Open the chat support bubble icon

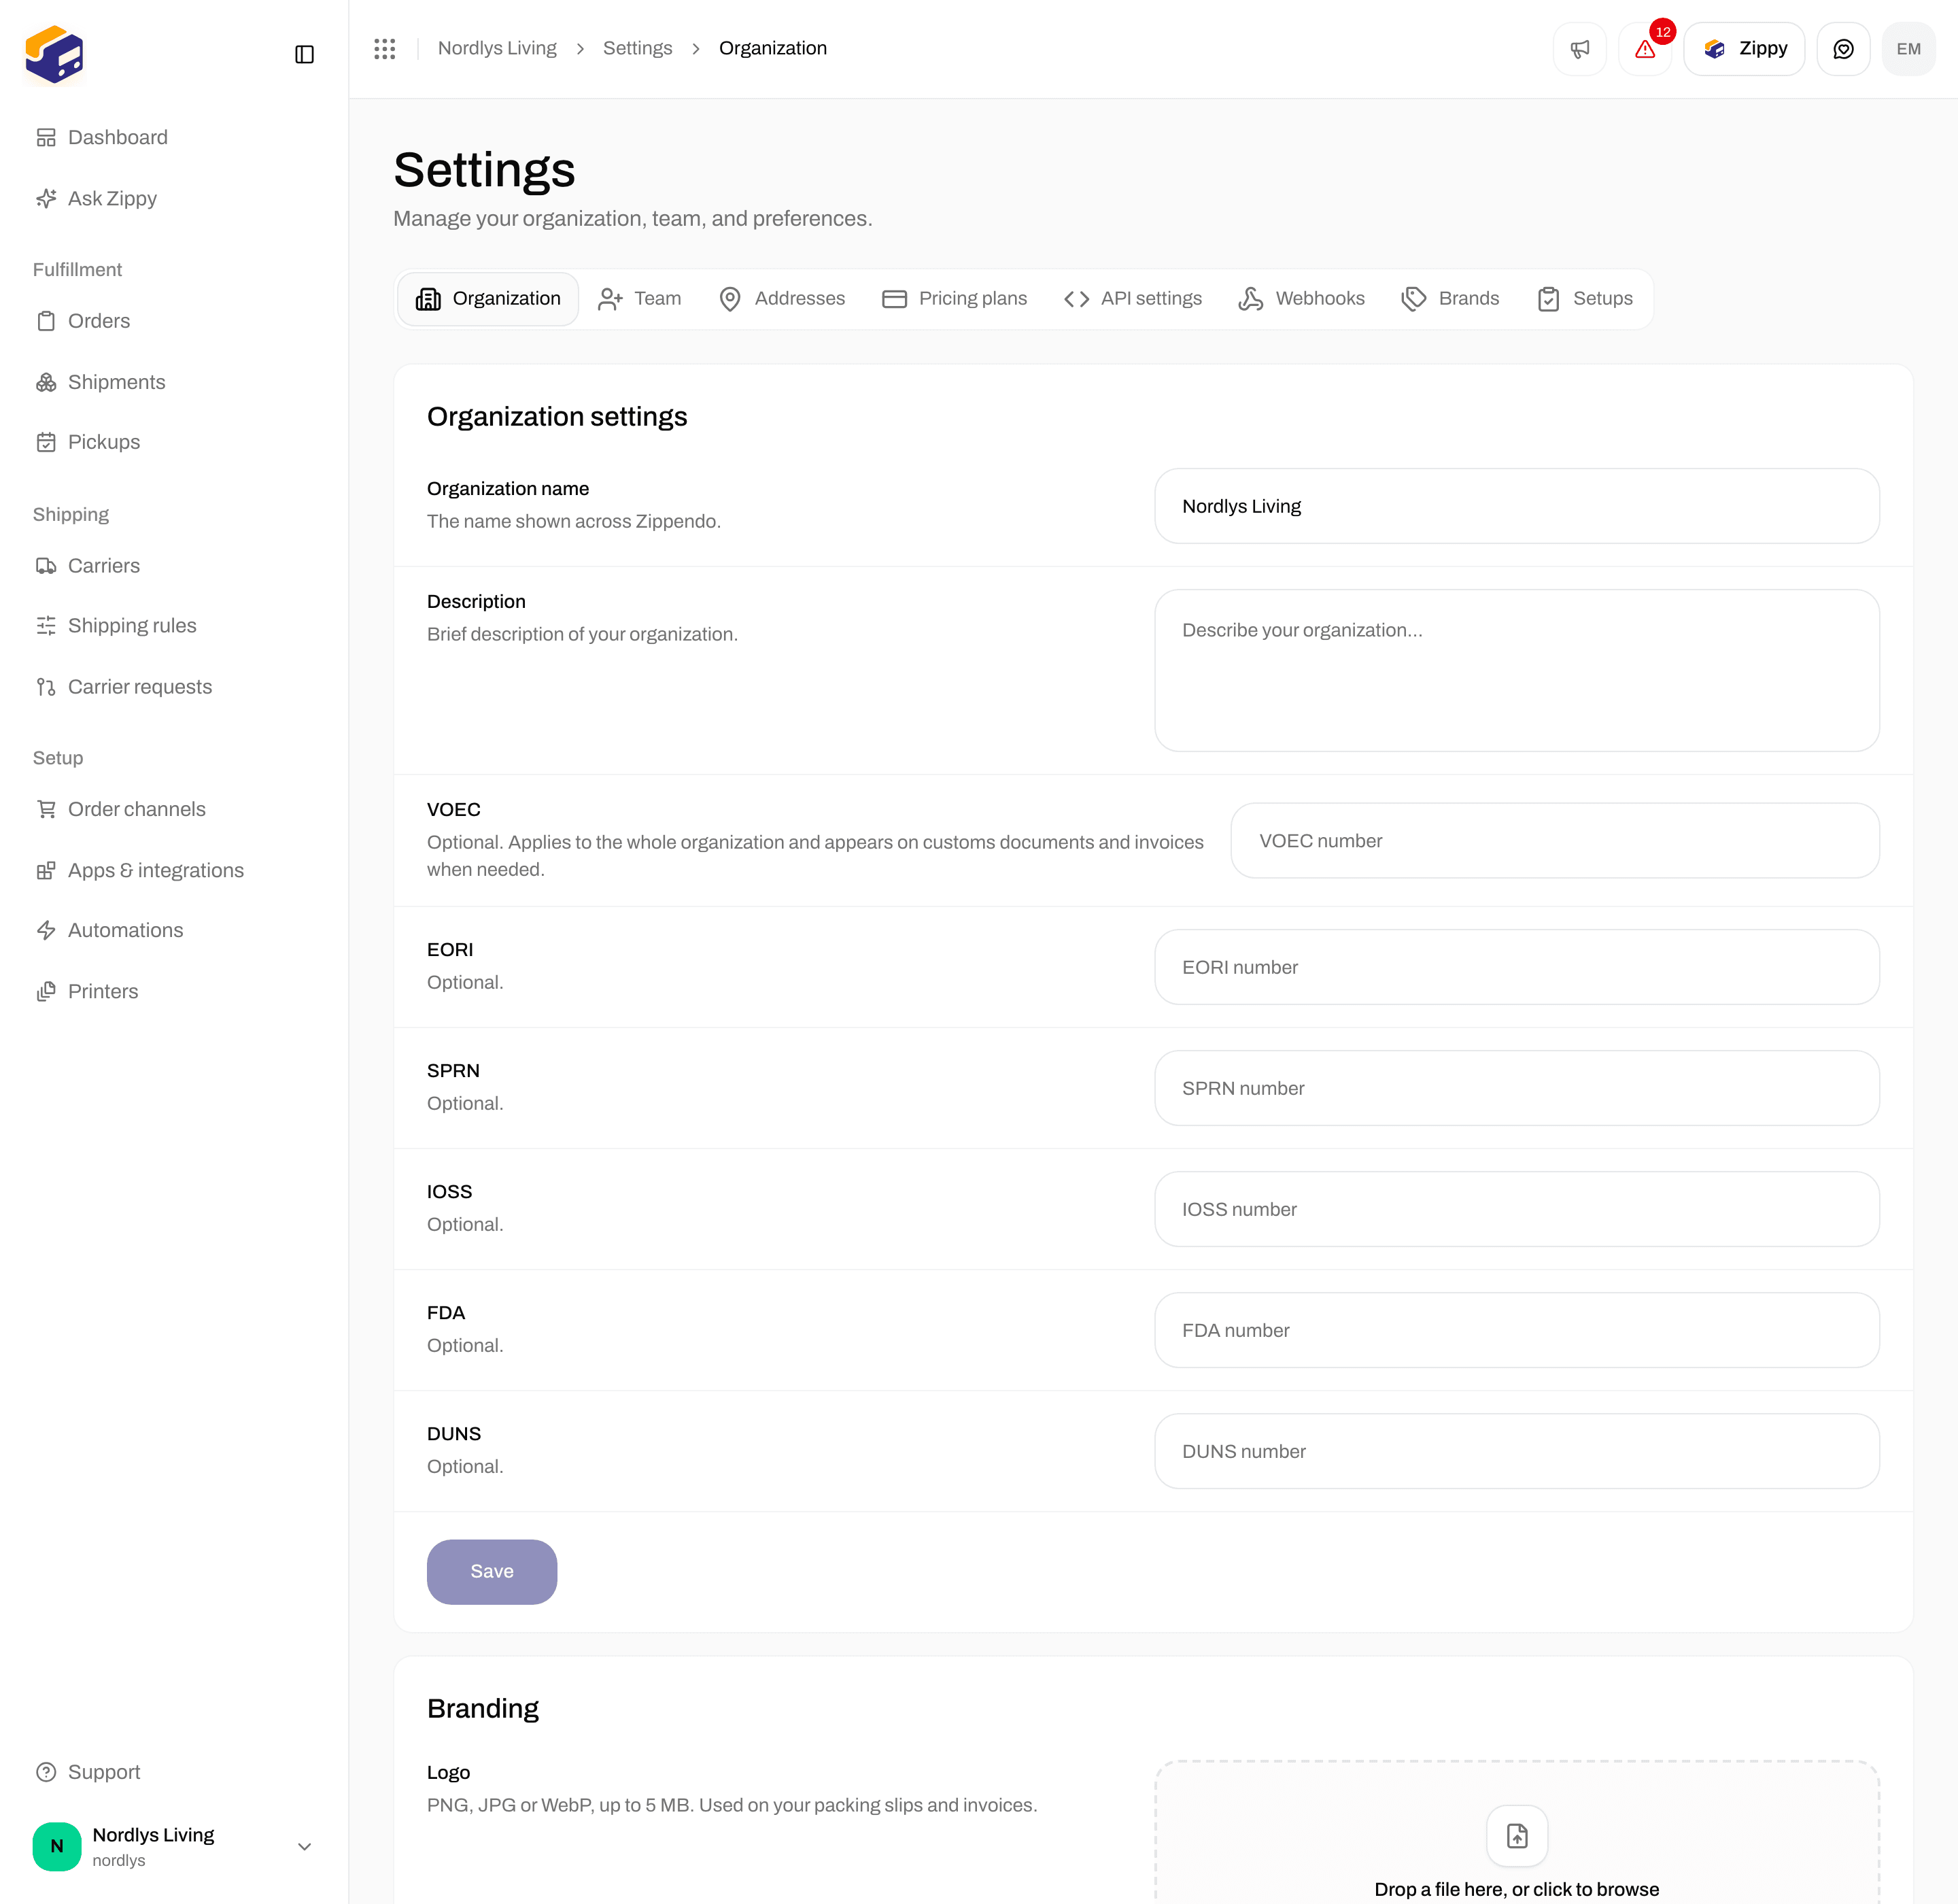point(1844,49)
